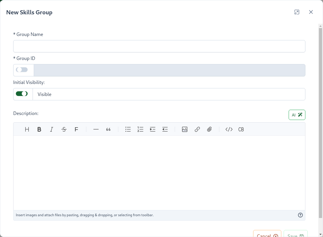The width and height of the screenshot is (323, 237).
Task: Attach a file using paperclip icon
Action: (209, 129)
